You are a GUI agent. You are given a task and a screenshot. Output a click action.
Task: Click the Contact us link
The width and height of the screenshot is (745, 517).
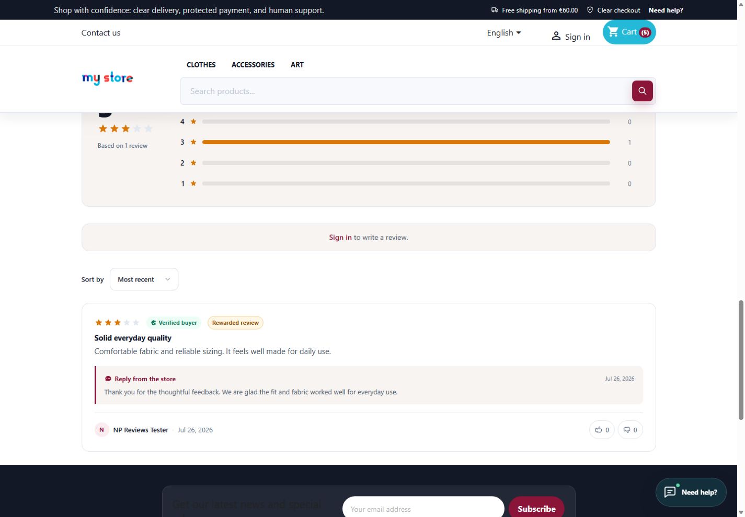pos(101,32)
